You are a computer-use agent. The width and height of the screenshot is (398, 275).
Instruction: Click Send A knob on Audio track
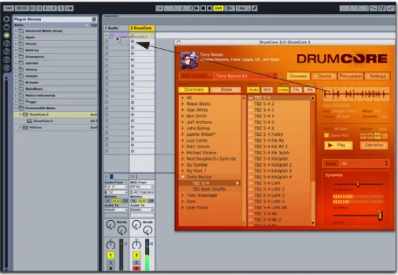point(110,225)
